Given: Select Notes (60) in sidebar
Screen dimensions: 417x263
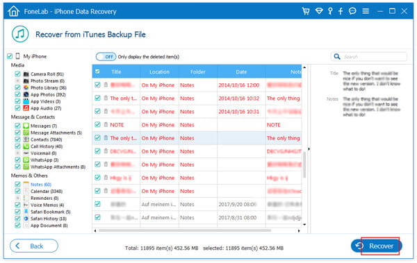Looking at the screenshot, I should point(41,185).
